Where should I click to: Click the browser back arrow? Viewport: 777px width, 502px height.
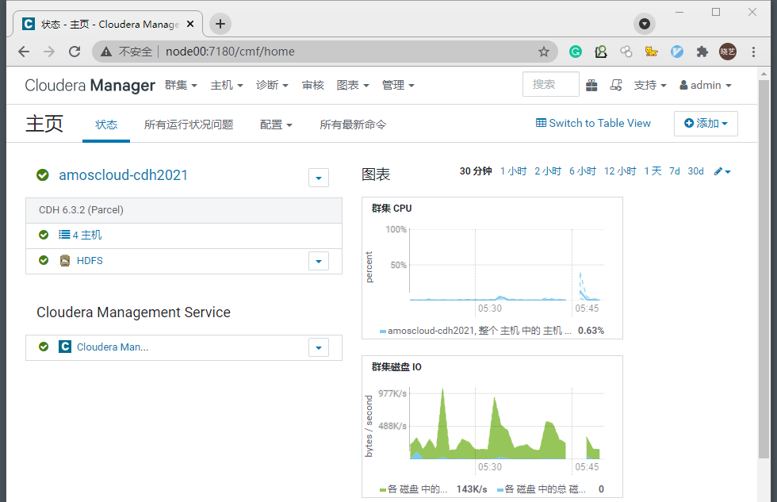[24, 52]
